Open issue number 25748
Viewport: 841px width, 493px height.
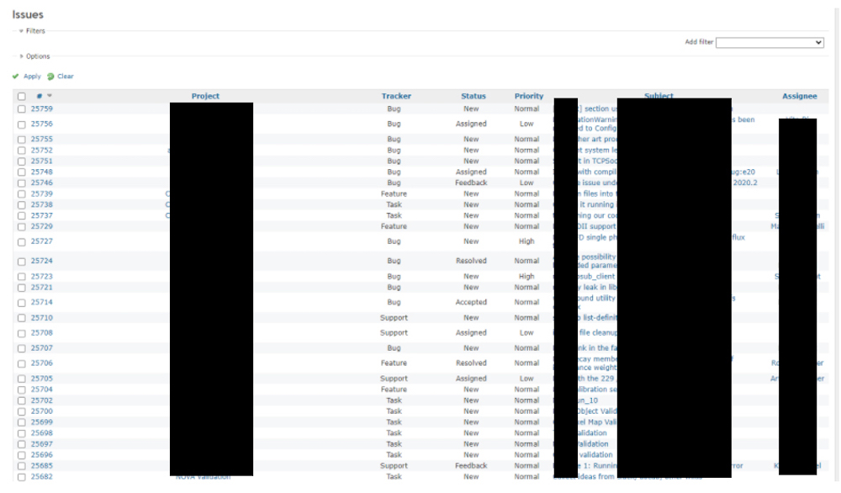(x=42, y=172)
